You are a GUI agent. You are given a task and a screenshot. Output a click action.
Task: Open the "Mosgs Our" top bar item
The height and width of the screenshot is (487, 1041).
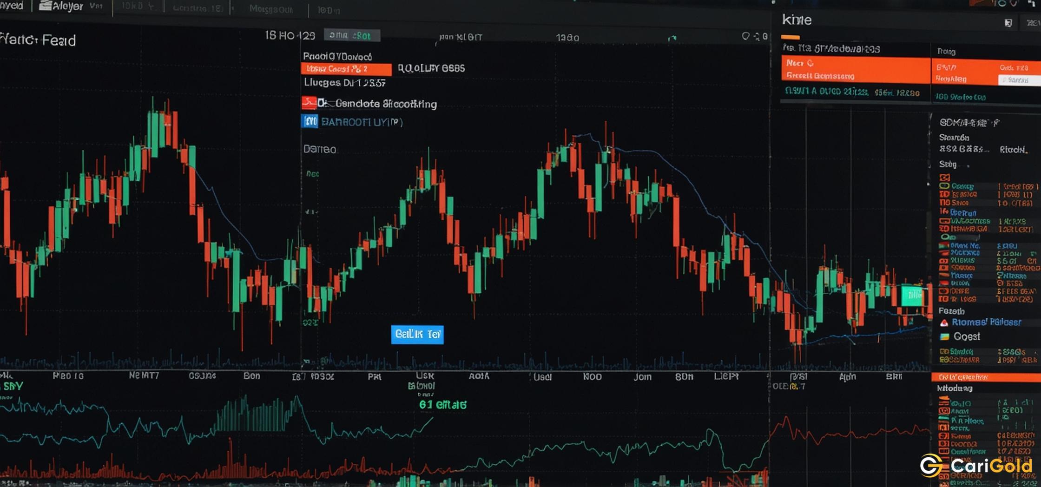271,9
